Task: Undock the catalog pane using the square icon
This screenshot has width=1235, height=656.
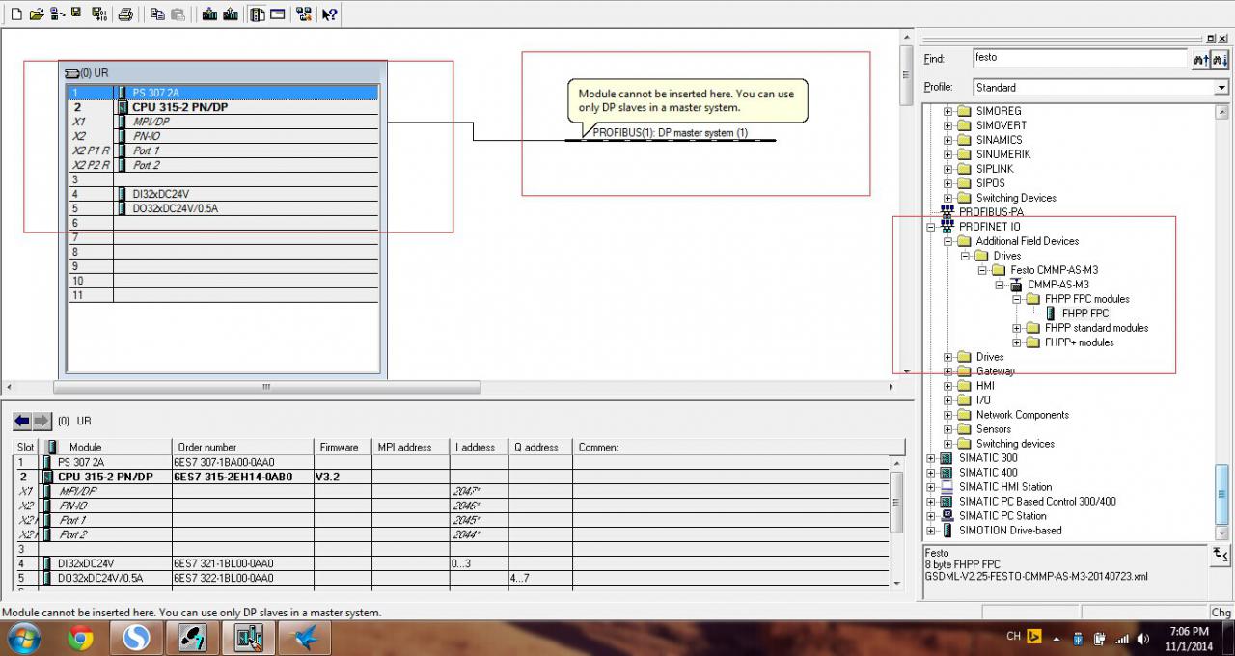Action: (x=1211, y=38)
